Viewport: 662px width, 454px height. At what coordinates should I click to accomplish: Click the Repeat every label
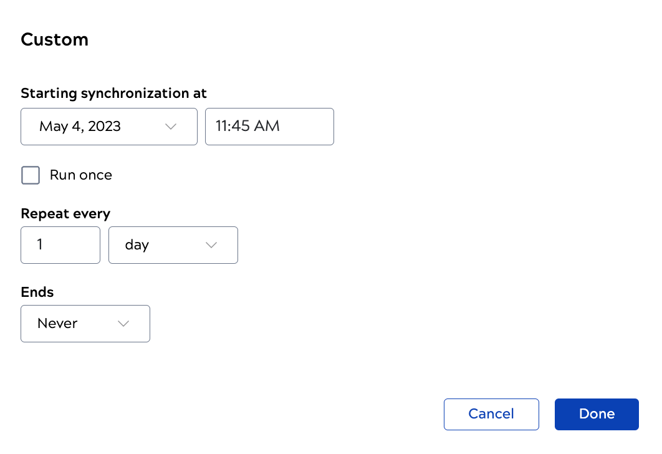[65, 213]
